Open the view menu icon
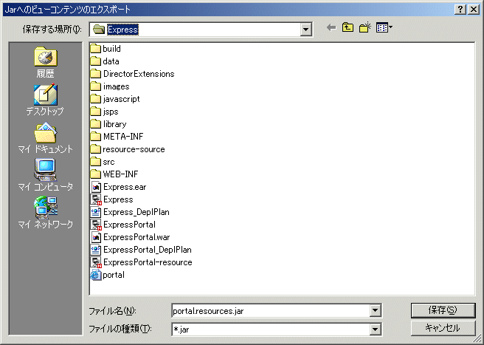 (384, 28)
